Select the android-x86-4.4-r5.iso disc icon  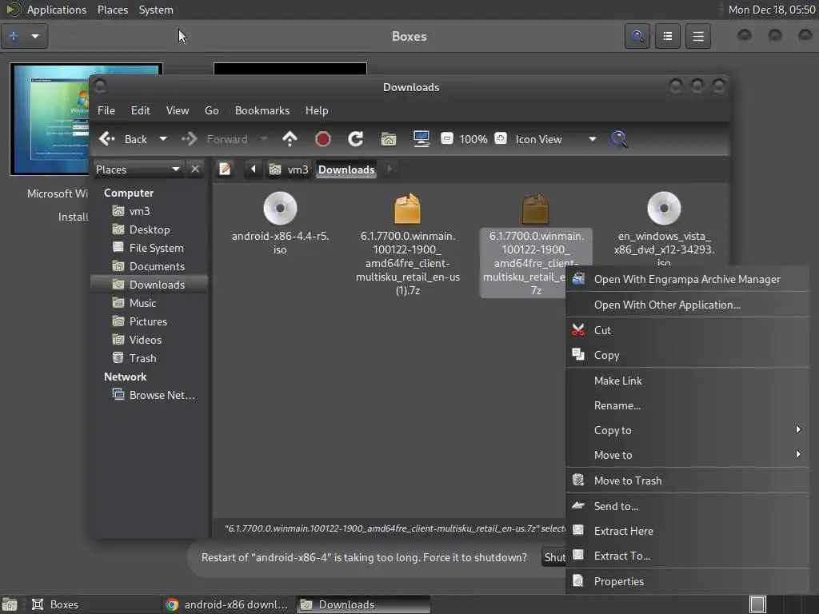tap(280, 209)
